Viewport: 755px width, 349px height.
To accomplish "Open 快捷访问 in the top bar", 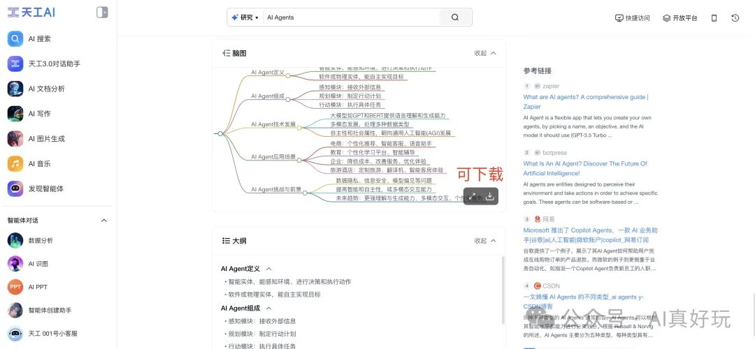I will (x=633, y=17).
